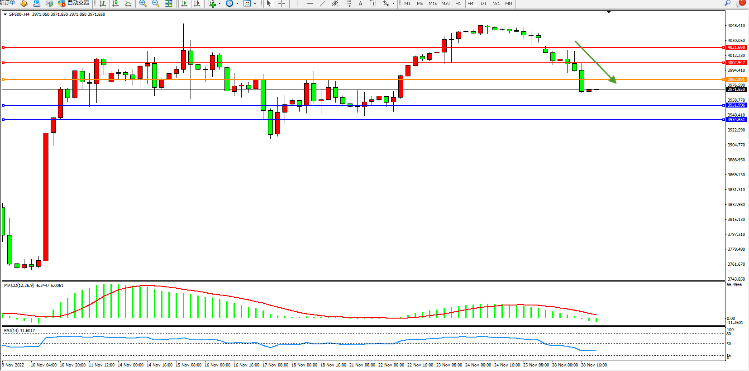Viewport: 749px width, 371px height.
Task: Toggle chart Auto Scroll
Action: [184, 4]
